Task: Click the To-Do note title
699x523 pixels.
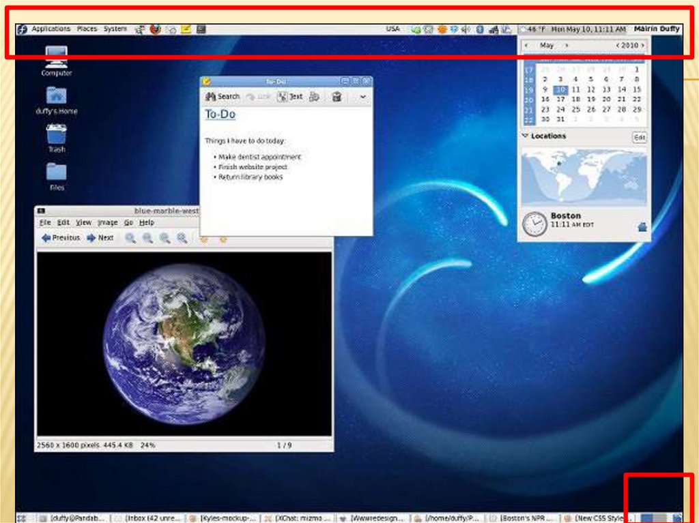Action: [220, 114]
